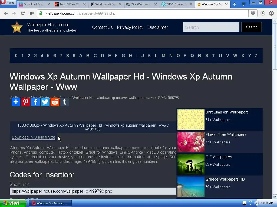The height and width of the screenshot is (207, 277).
Task: Select letter Z in the alphabet index
Action: 256,56
